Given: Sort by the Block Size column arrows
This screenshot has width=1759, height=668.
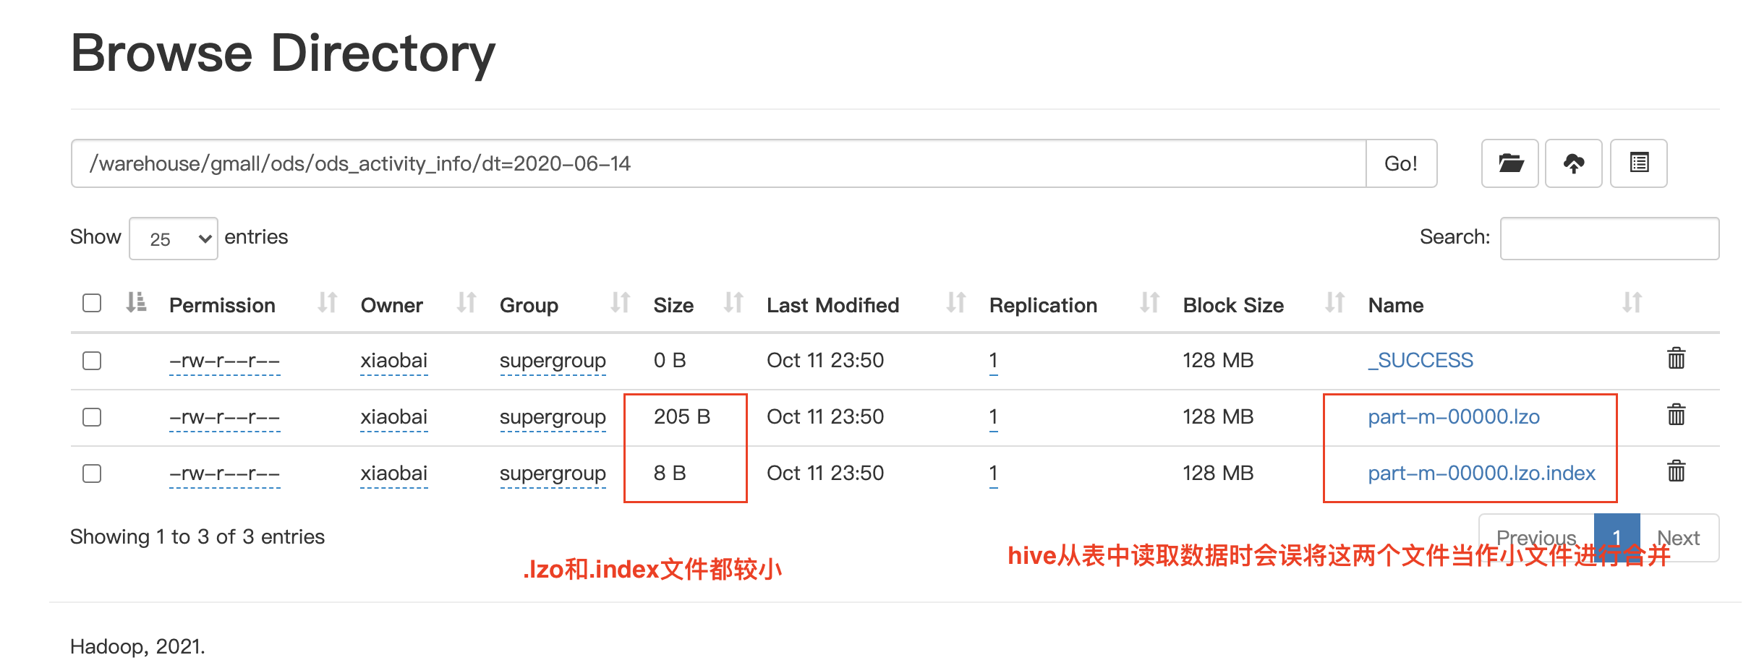Looking at the screenshot, I should 1335,303.
